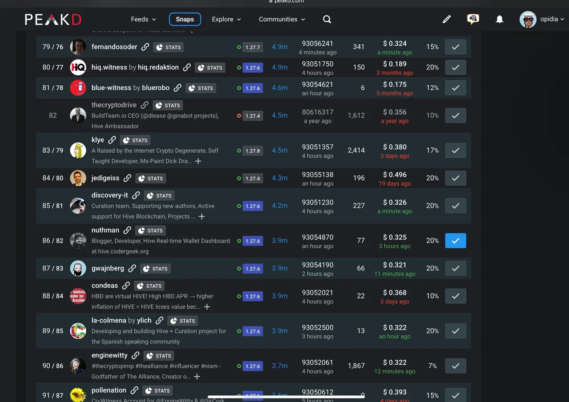Expand the enginewitty description
Viewport: 569px width, 402px height.
tap(197, 377)
